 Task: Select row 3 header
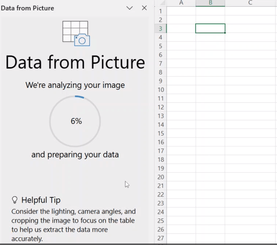161,29
